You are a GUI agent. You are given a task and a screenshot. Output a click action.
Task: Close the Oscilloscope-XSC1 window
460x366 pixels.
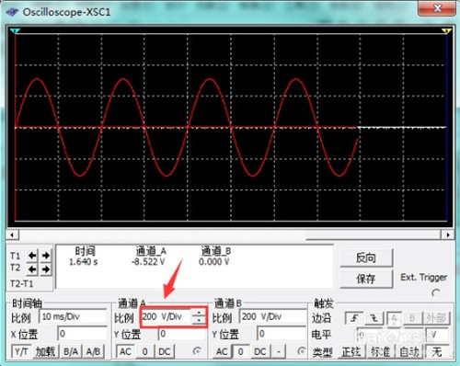click(437, 8)
